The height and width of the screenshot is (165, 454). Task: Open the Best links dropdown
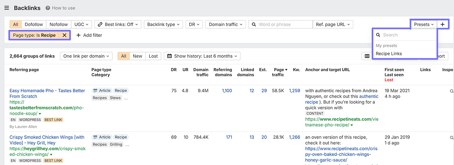point(118,24)
